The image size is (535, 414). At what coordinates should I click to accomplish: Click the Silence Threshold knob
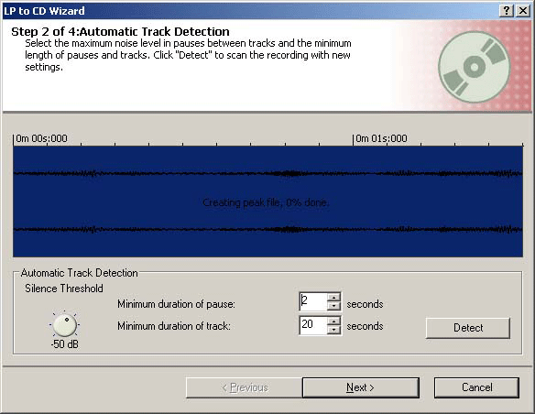pos(64,324)
